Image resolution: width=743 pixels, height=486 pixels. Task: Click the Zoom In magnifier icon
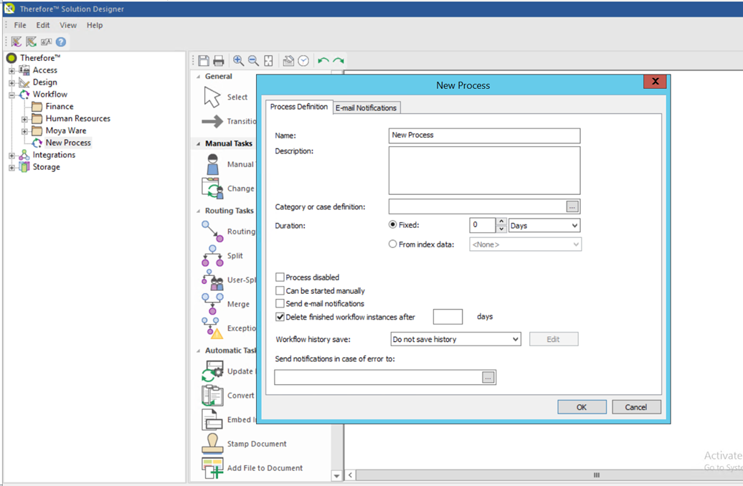click(x=239, y=61)
